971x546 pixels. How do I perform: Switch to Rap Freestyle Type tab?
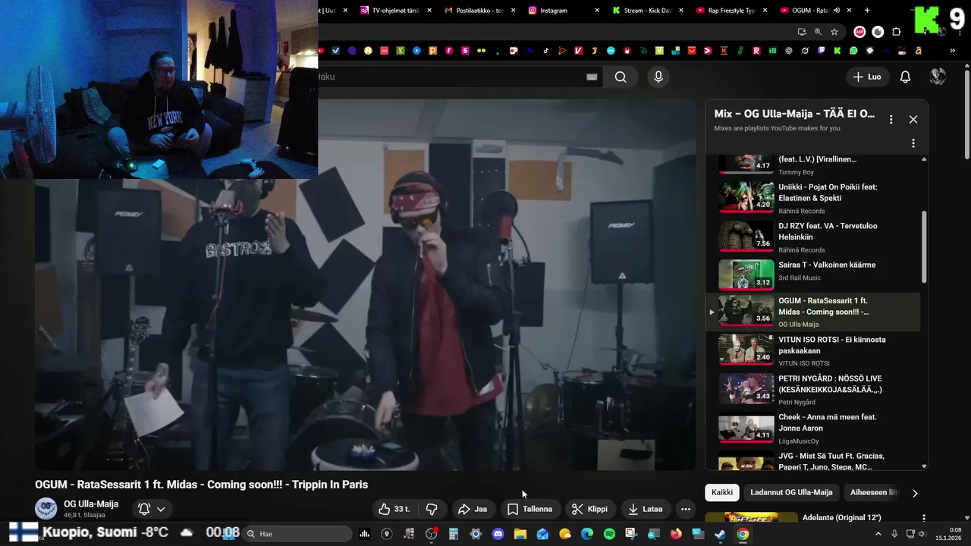click(731, 11)
